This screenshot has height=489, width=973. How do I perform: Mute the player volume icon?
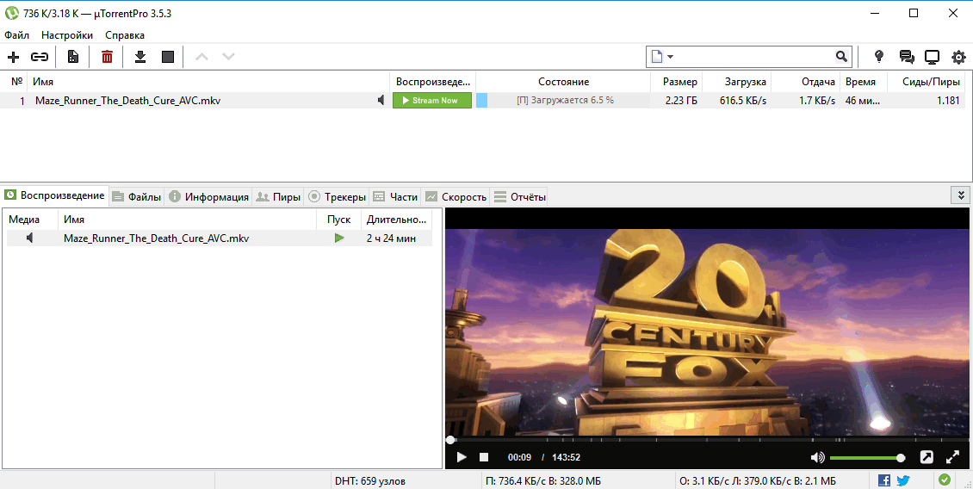817,457
